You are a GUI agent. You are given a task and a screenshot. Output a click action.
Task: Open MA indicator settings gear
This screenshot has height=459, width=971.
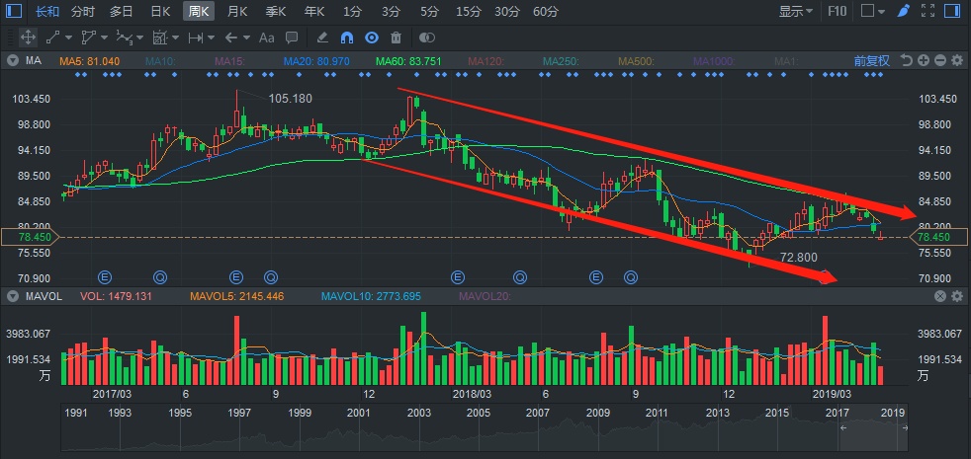(x=956, y=60)
